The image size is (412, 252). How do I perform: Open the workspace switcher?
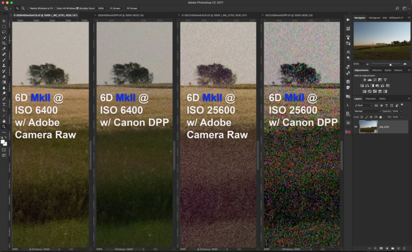[x=405, y=8]
